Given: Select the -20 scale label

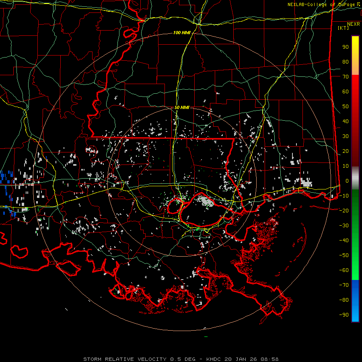Looking at the screenshot, I should tap(344, 210).
